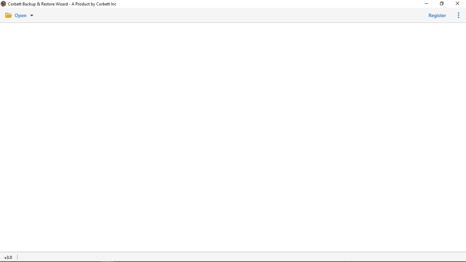Screen dimensions: 466x262
Task: Click the Register link
Action: click(437, 15)
